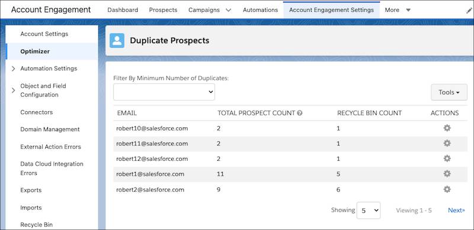
Task: Open actions gear for robert2@salesforce.com
Action: pos(447,189)
